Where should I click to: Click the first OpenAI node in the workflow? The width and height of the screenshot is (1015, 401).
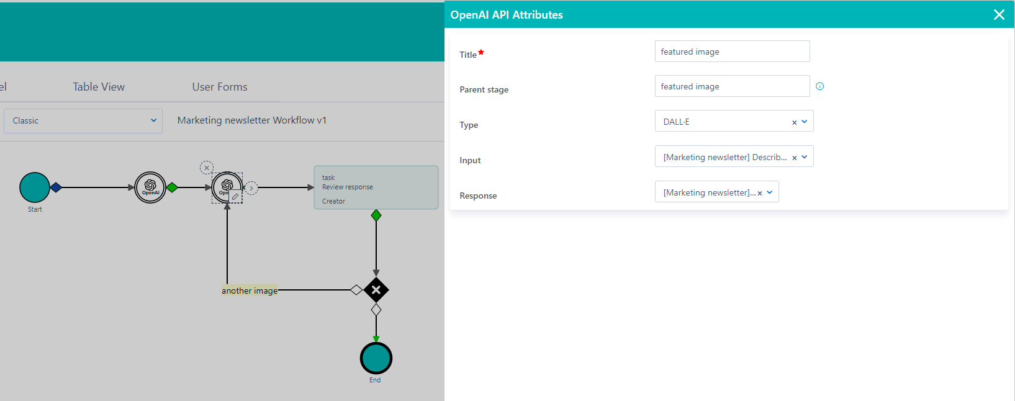pos(150,187)
